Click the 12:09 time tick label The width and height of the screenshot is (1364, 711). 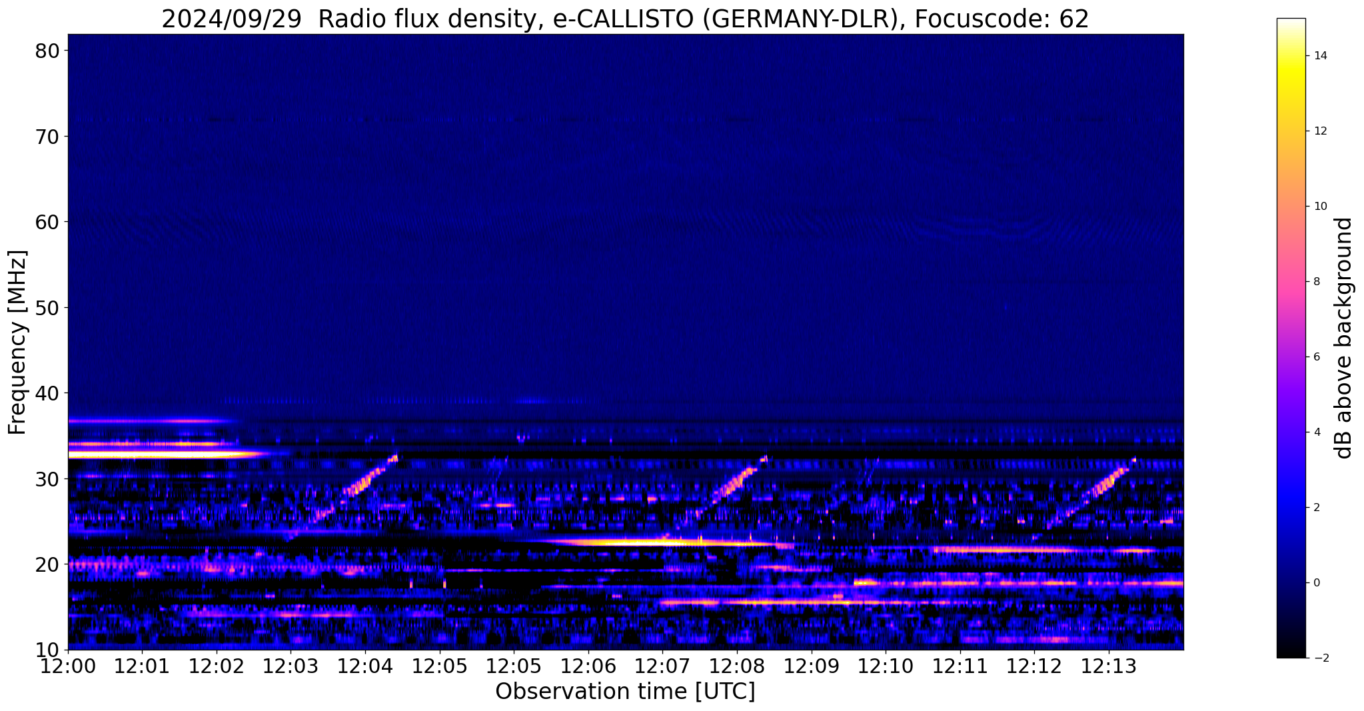coord(812,666)
